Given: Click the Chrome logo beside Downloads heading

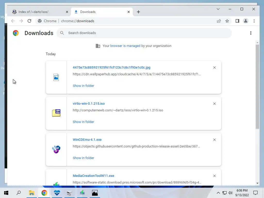Looking at the screenshot, I should coord(16,33).
